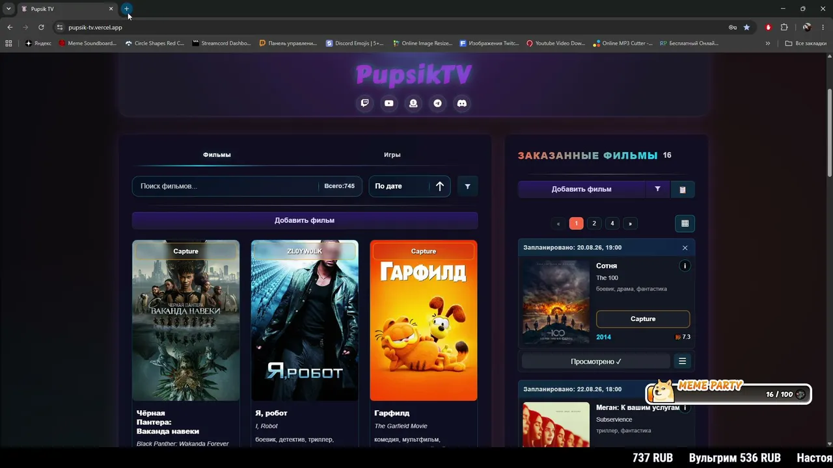Click the Всего:745 total count
Screen dimensions: 833x468
click(x=340, y=187)
